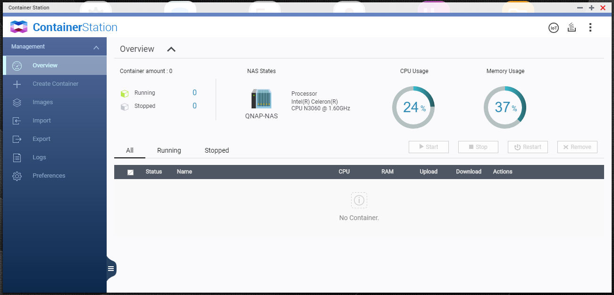This screenshot has width=614, height=295.
Task: Select the Export sidebar icon
Action: pyautogui.click(x=17, y=139)
